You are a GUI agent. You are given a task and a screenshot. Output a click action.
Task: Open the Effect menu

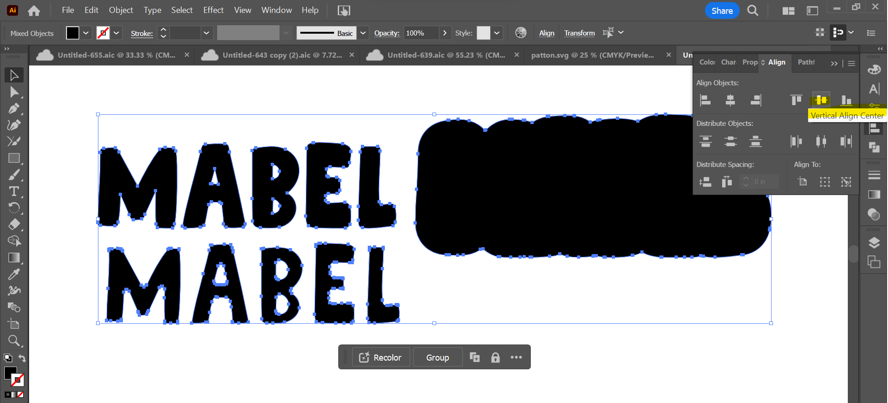pyautogui.click(x=213, y=10)
